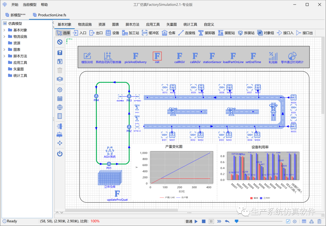Open the 普通 speed mode selector

[190, 221]
